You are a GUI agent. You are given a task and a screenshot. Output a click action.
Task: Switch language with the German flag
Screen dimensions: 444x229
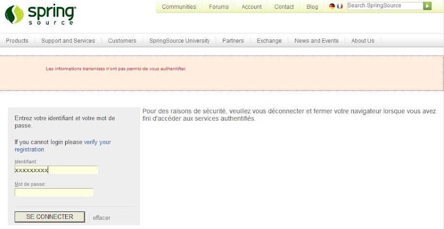(332, 6)
